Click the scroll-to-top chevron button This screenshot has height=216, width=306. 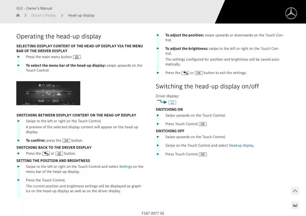pyautogui.click(x=295, y=191)
